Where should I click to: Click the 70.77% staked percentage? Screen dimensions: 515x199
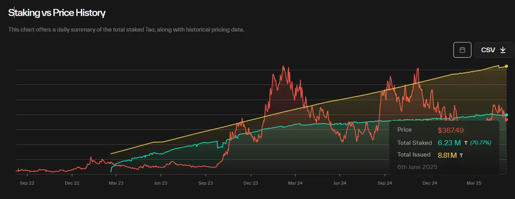click(481, 143)
